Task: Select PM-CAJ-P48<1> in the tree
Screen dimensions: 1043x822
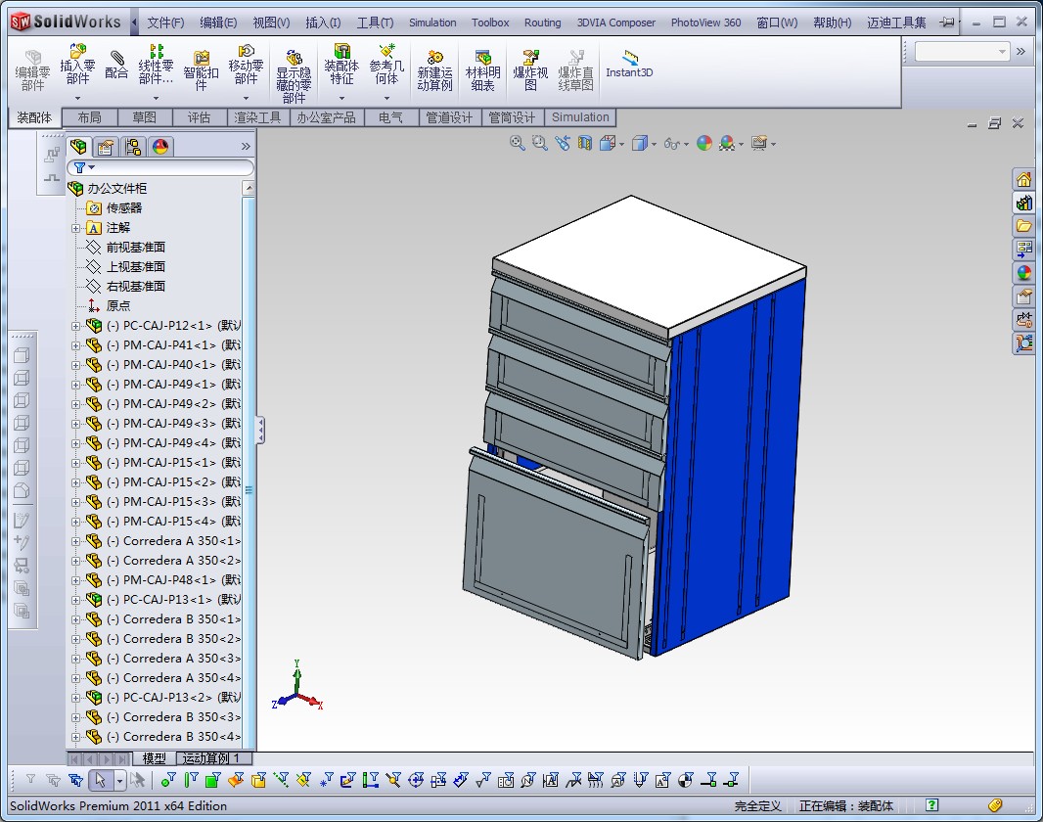Action: pyautogui.click(x=173, y=580)
